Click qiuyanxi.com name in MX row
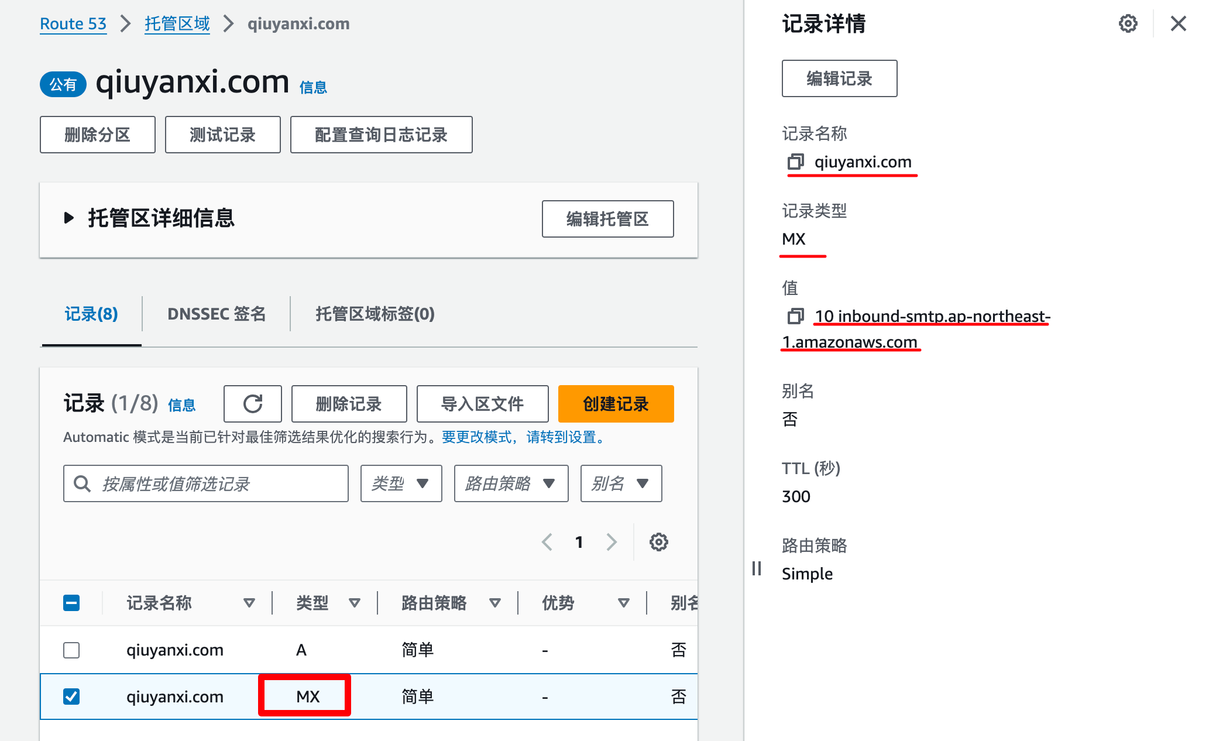 pyautogui.click(x=175, y=697)
